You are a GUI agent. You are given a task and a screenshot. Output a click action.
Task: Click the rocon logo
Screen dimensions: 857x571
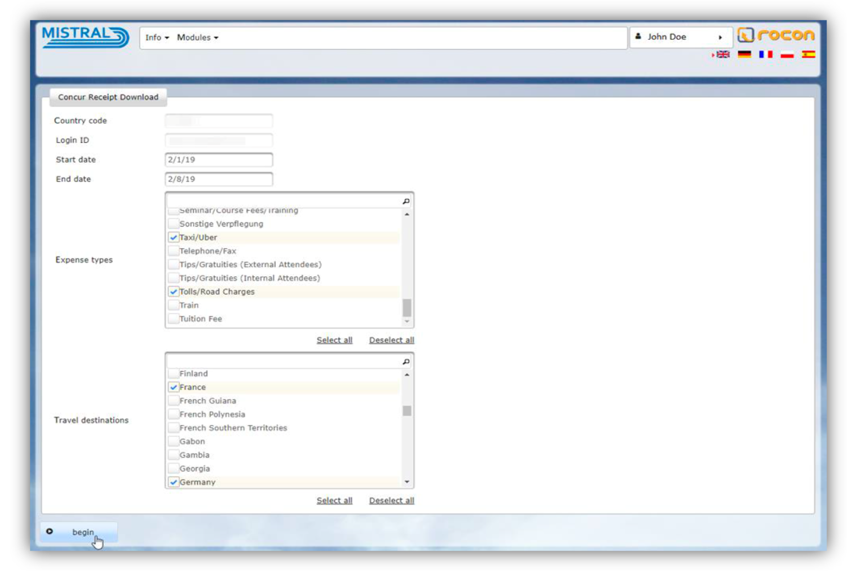(x=776, y=35)
